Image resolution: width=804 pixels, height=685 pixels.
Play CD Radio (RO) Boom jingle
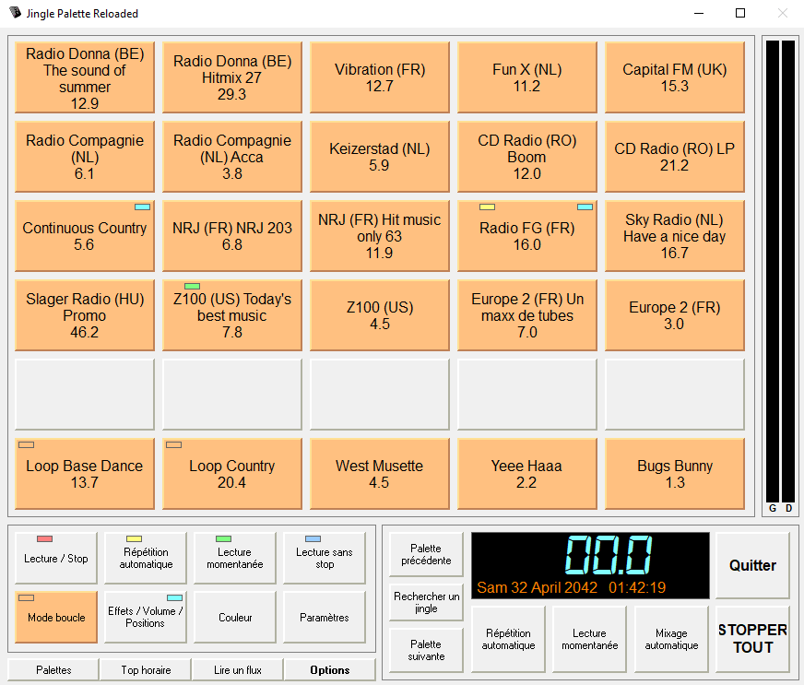pyautogui.click(x=527, y=157)
